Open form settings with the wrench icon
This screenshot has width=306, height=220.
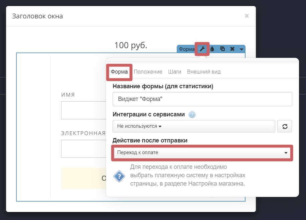coord(202,49)
